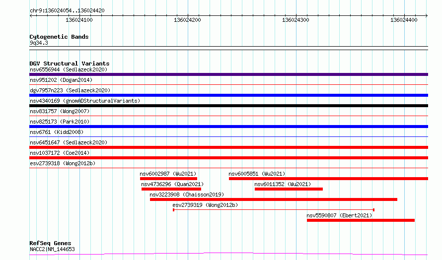The image size is (442, 260).
Task: Click the nsv1037172 (Coe2014) text label
Action: click(x=60, y=153)
